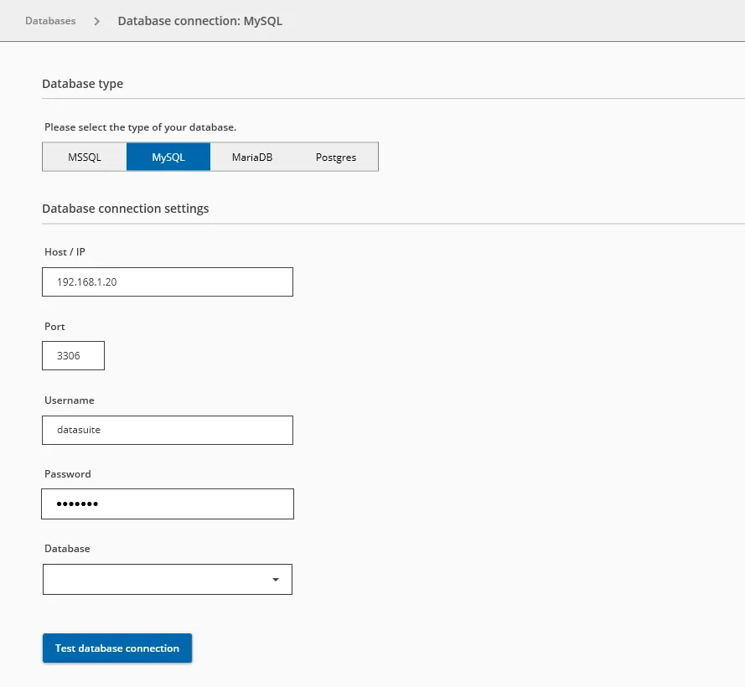Click 'Please select the type of your database.' text
This screenshot has width=745, height=687.
[141, 127]
